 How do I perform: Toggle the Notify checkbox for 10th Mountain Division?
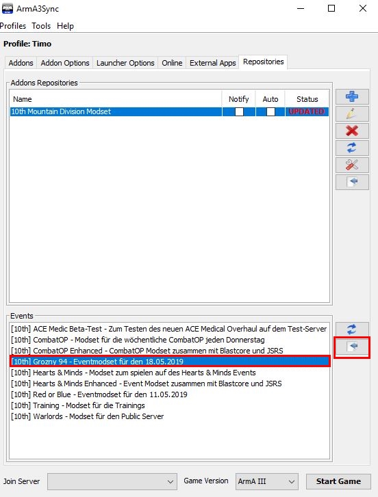coord(239,111)
